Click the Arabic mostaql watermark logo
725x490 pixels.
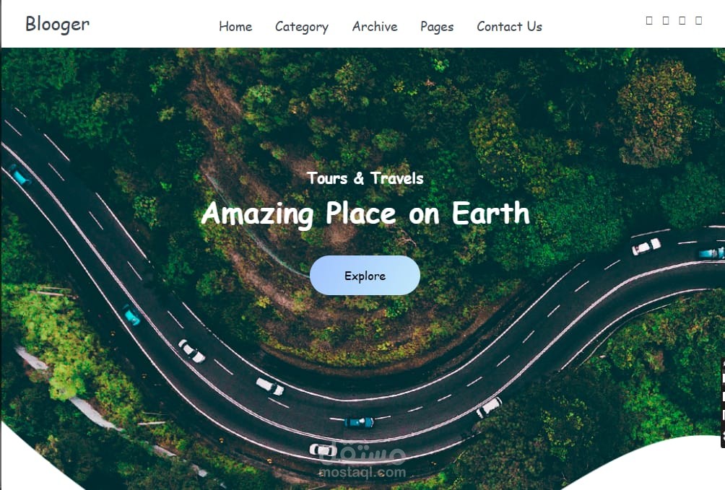(x=362, y=453)
